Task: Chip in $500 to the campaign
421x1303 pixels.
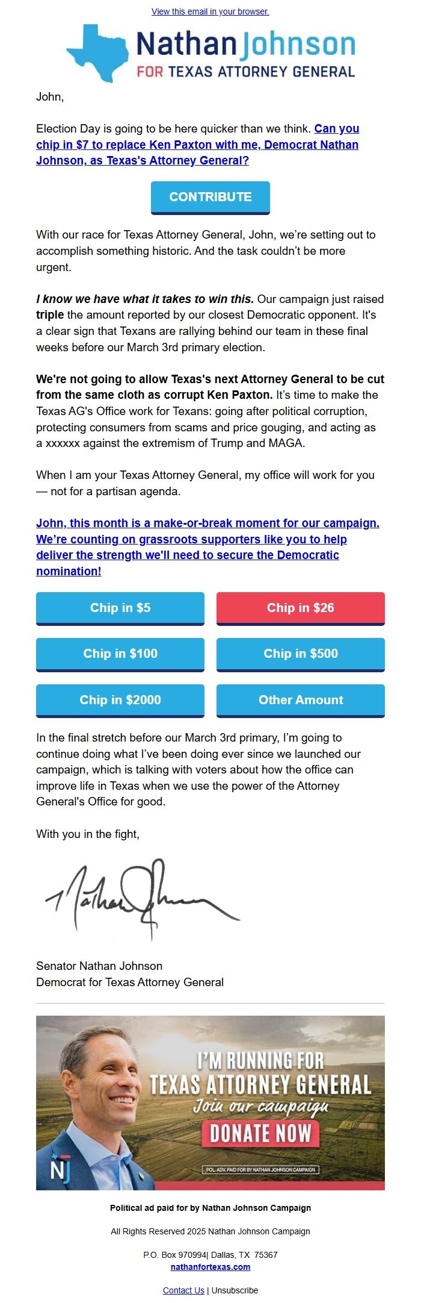Action: point(300,654)
